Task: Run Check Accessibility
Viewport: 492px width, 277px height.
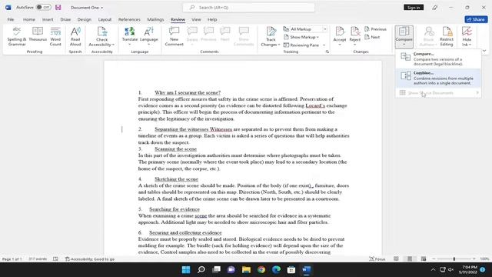Action: coord(101,36)
